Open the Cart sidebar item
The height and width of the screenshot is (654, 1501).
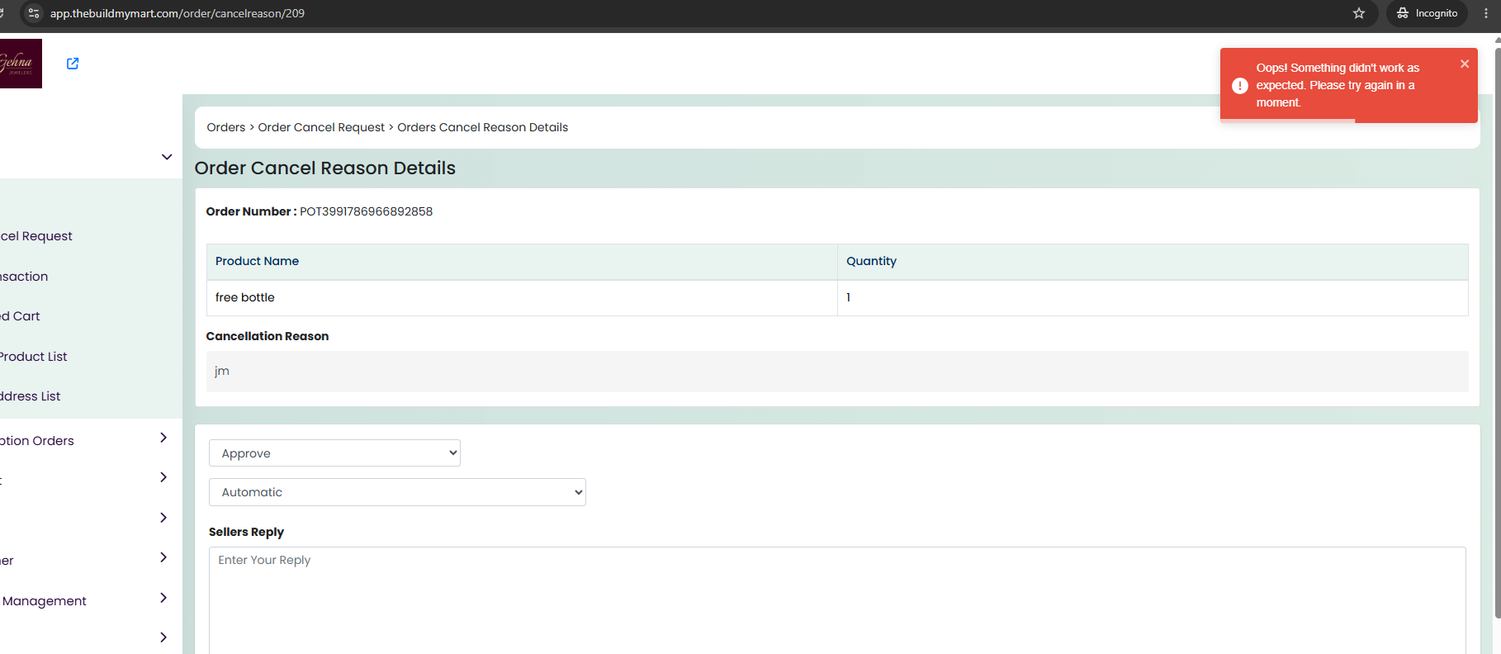tap(21, 316)
